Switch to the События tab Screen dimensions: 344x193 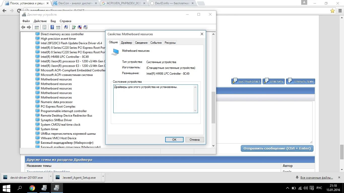(x=156, y=43)
